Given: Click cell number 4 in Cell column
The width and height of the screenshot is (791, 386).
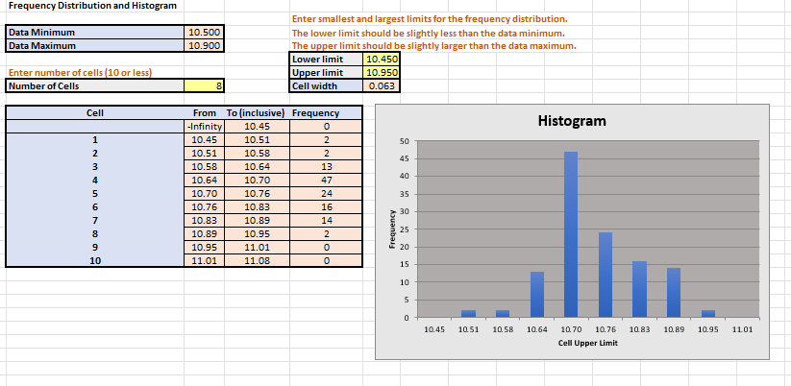Looking at the screenshot, I should coord(95,180).
